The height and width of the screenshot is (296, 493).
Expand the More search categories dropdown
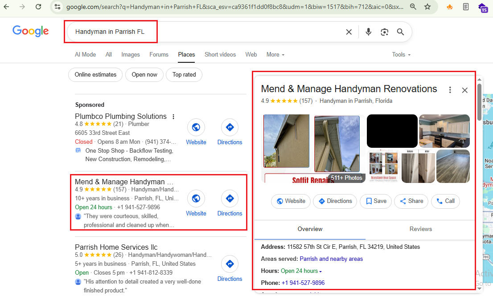[x=275, y=55]
